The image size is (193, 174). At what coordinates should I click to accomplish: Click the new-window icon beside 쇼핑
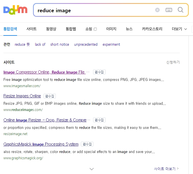[x=95, y=29]
